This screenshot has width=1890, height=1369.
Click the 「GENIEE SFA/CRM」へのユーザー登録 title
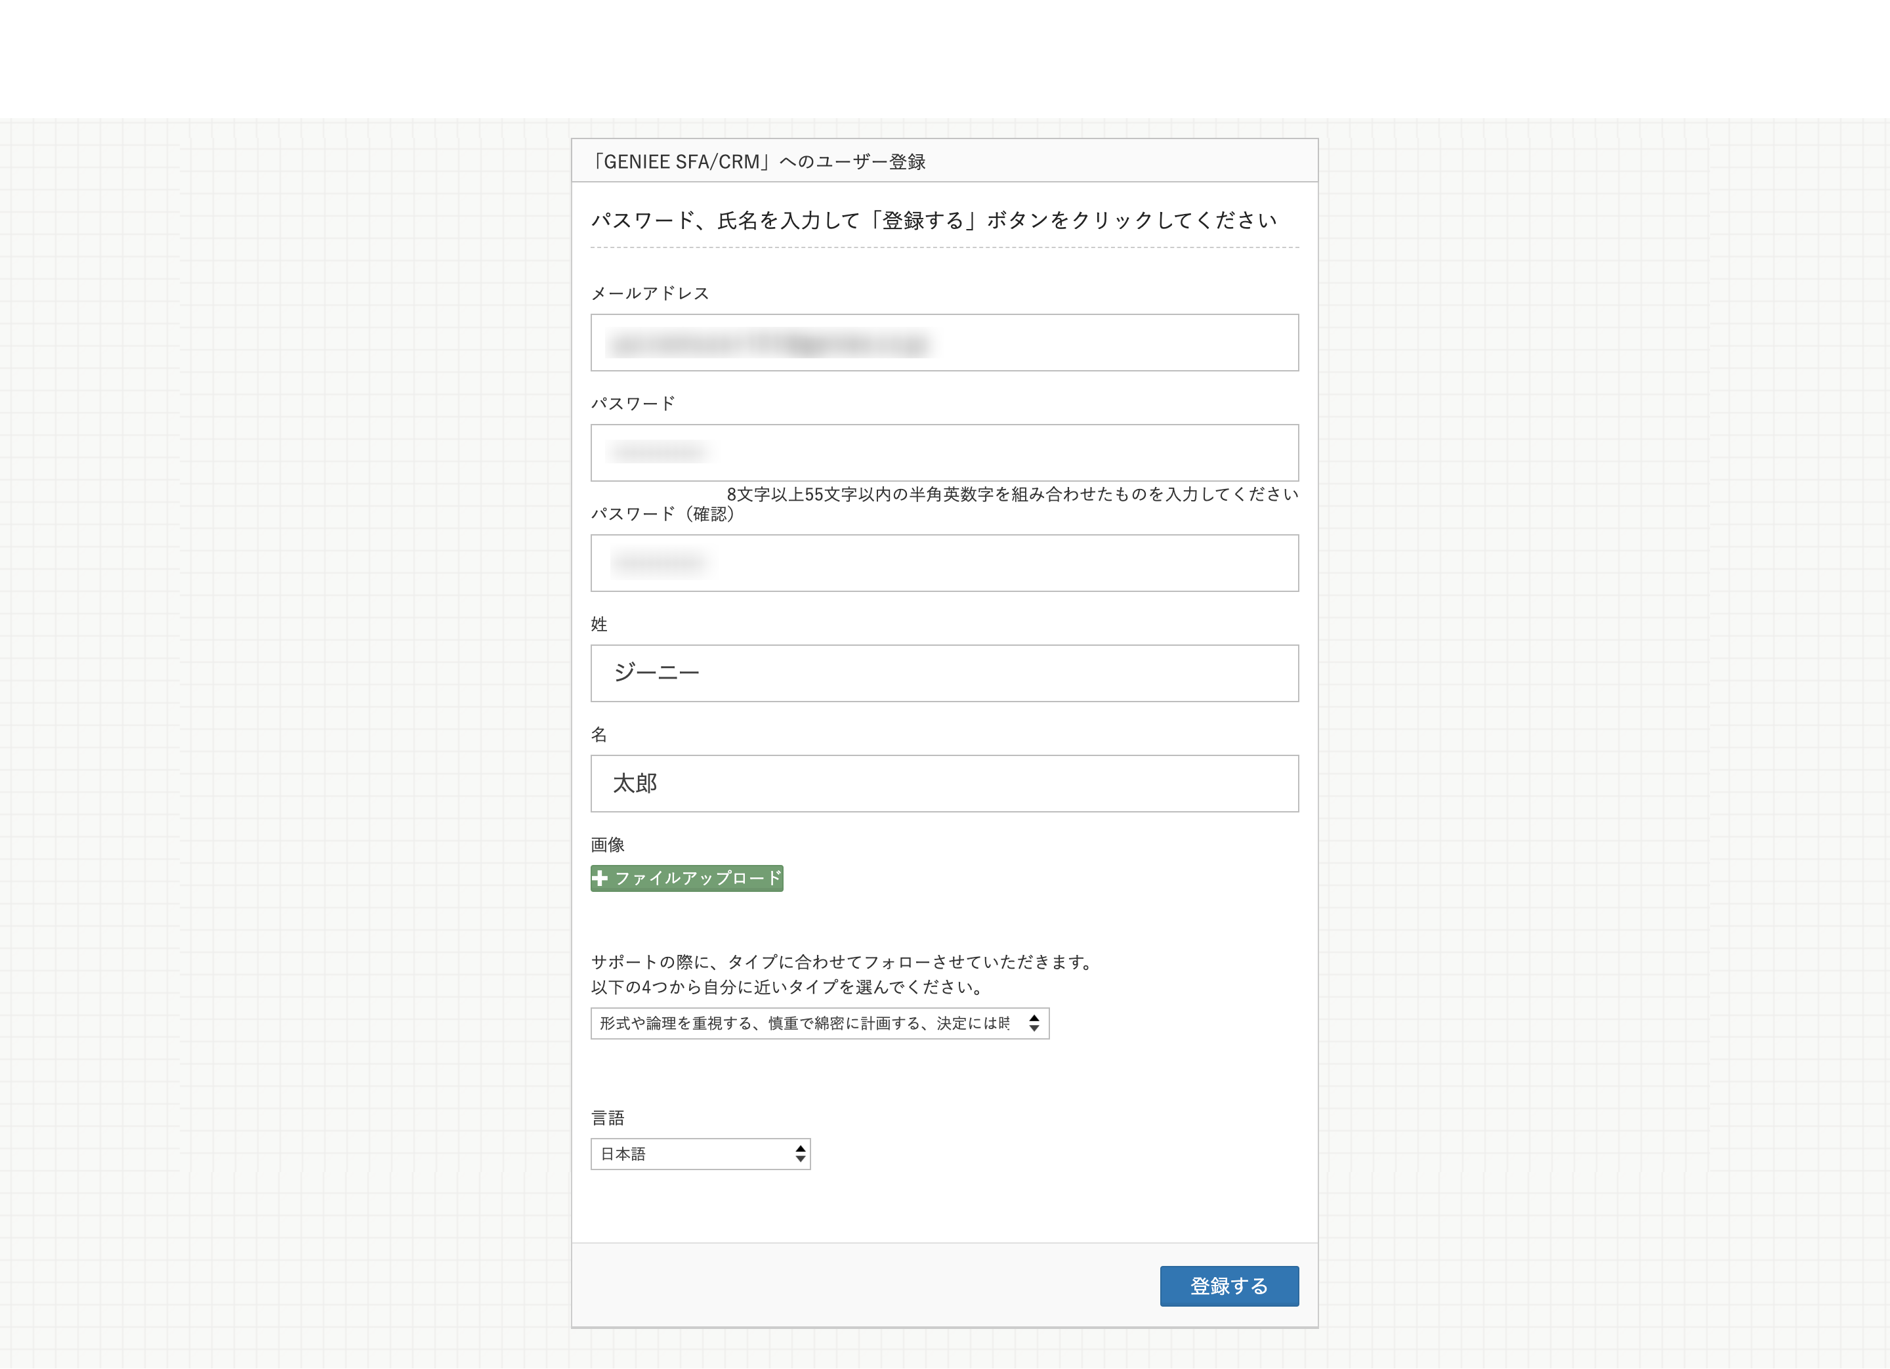tap(759, 161)
